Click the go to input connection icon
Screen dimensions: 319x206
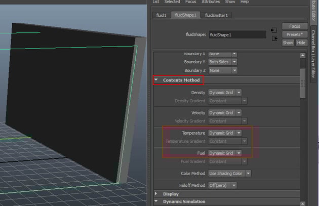pos(274,30)
